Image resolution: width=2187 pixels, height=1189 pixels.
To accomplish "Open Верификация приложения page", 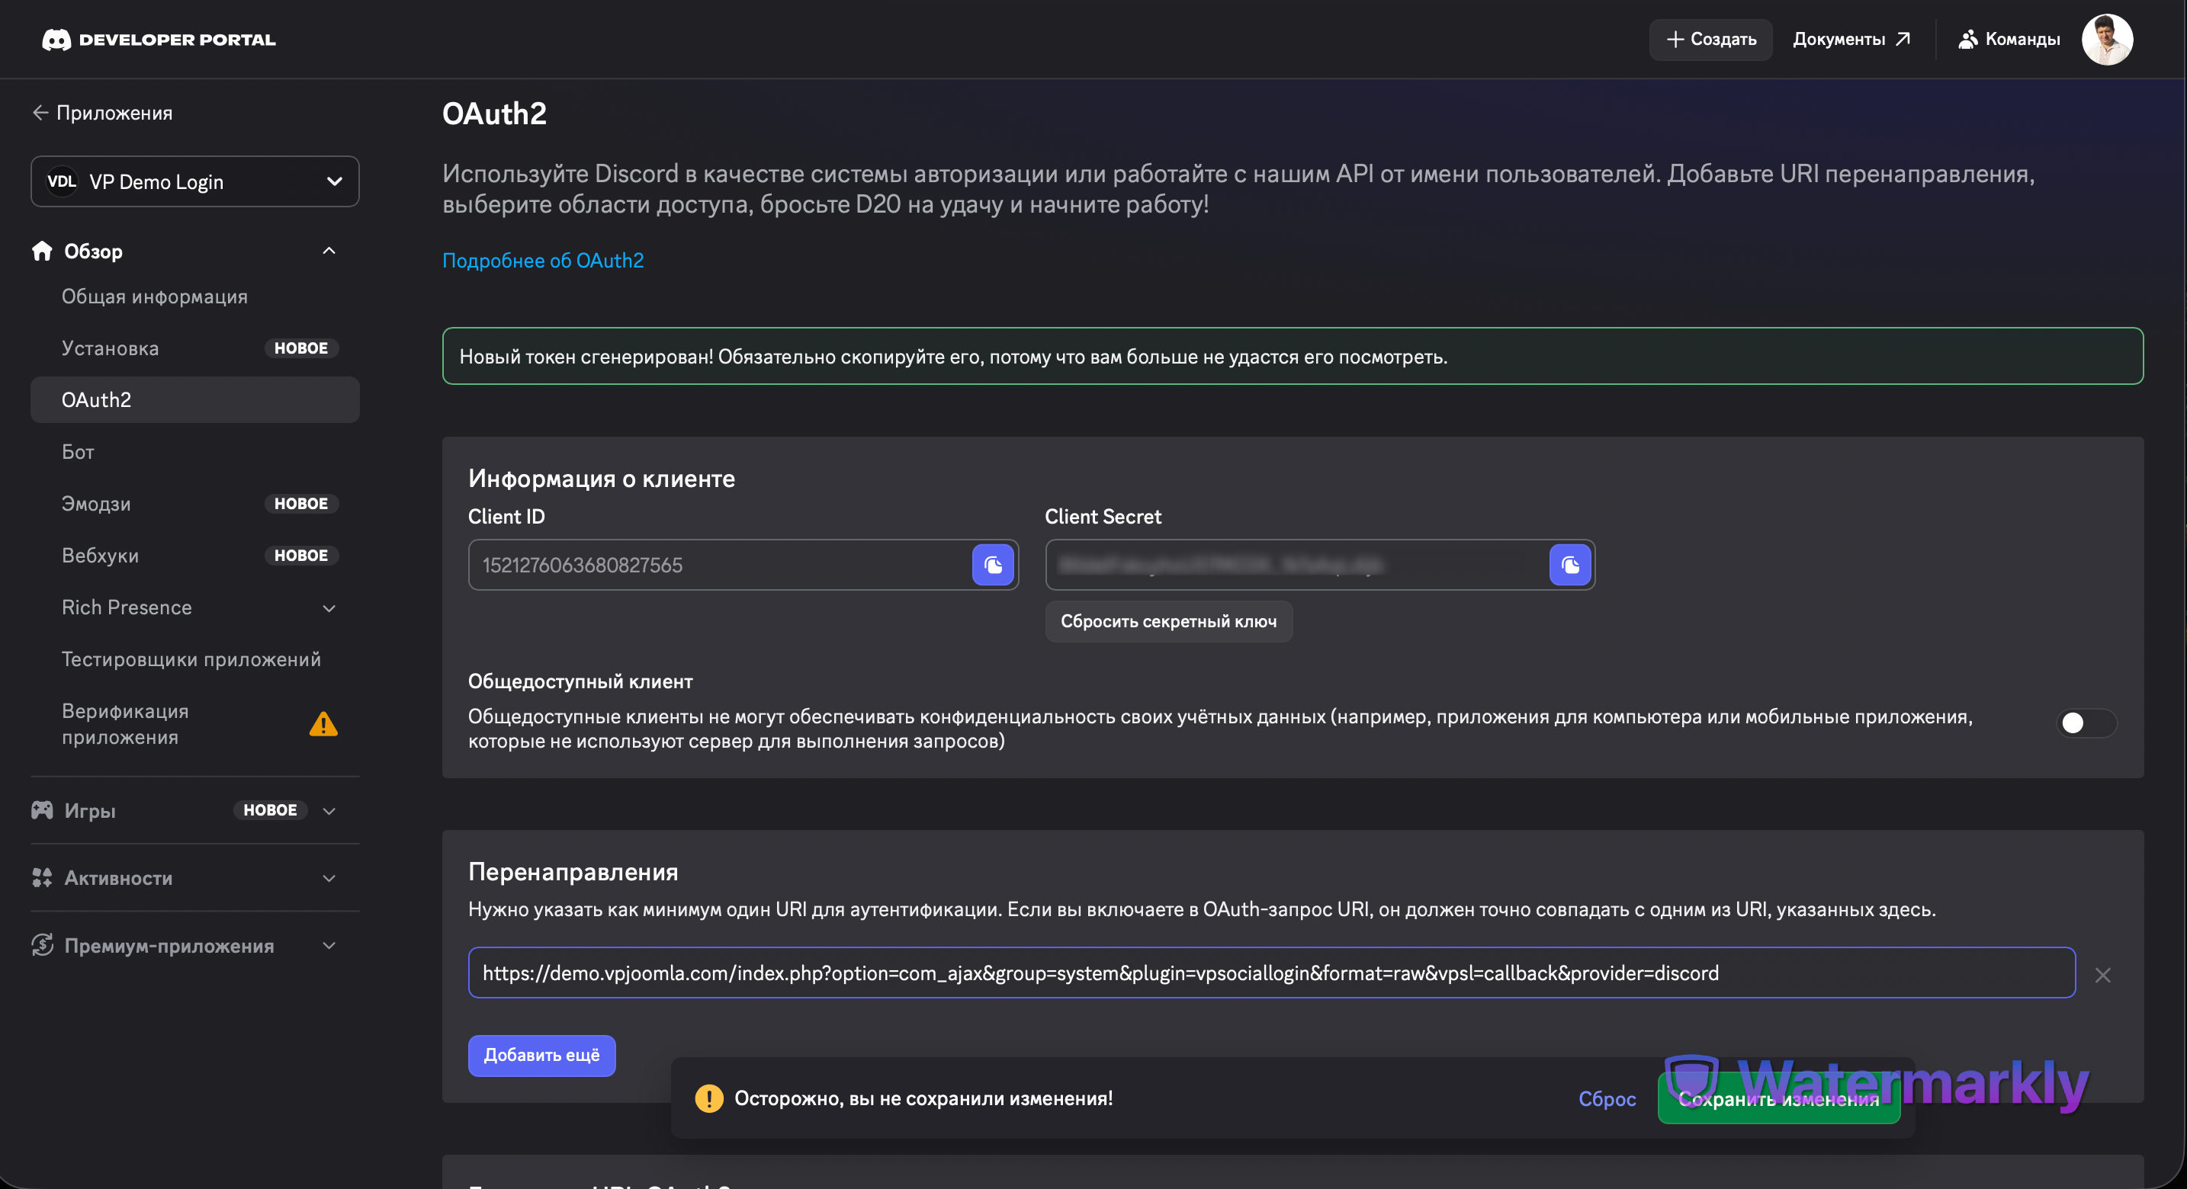I will [x=125, y=724].
